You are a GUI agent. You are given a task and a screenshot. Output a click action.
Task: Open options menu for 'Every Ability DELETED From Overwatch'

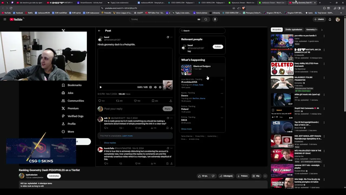click(324, 64)
